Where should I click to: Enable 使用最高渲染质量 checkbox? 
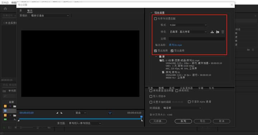[151, 91]
